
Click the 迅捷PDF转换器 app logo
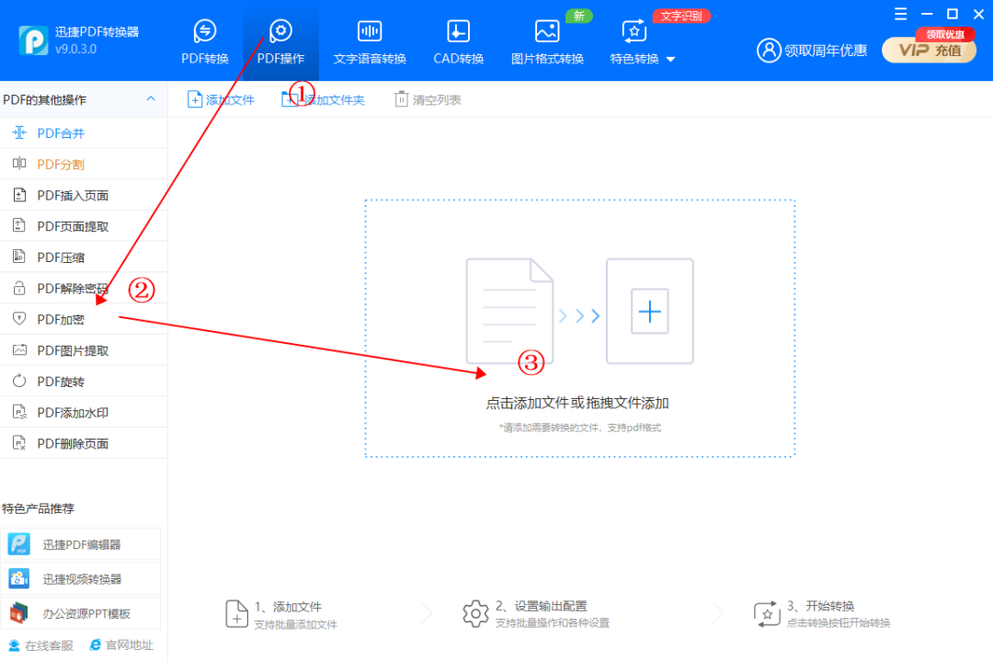click(x=33, y=40)
